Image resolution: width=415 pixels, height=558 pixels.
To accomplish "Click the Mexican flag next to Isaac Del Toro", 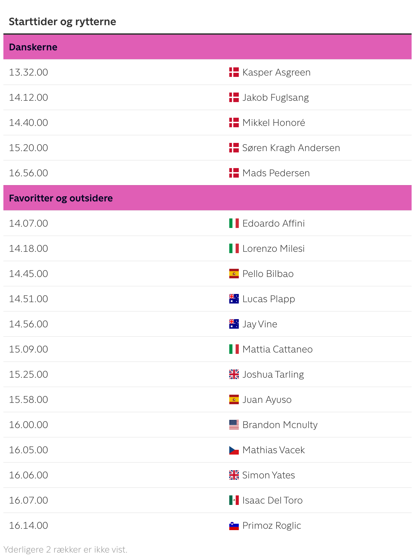I will pos(234,500).
